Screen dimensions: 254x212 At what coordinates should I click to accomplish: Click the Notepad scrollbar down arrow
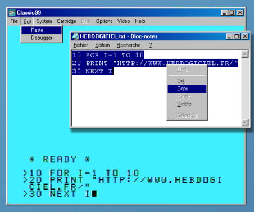click(x=245, y=123)
